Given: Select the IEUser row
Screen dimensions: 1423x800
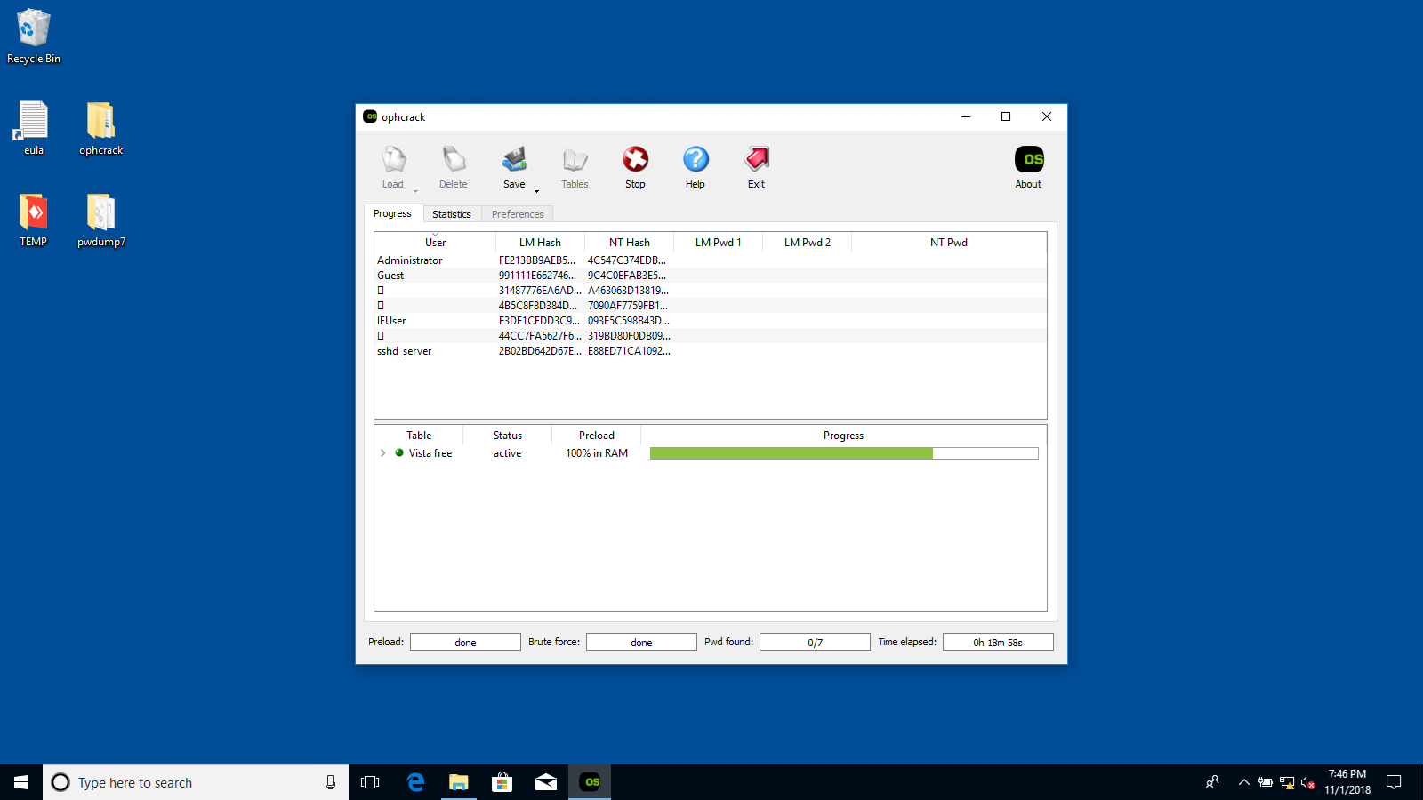Looking at the screenshot, I should tap(710, 321).
